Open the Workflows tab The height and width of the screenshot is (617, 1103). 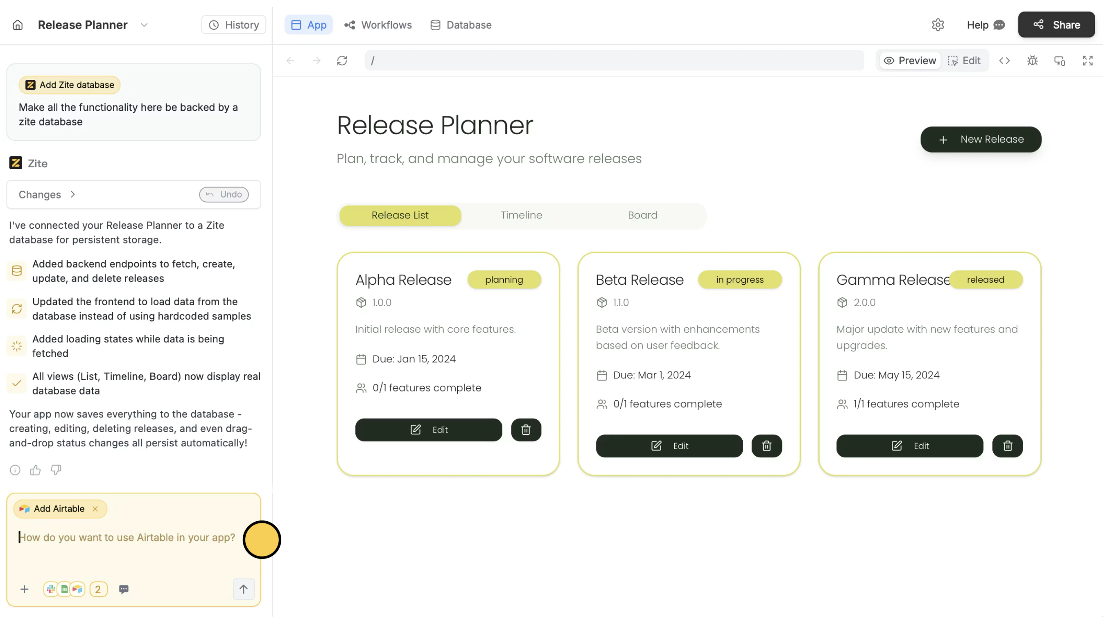pyautogui.click(x=378, y=25)
